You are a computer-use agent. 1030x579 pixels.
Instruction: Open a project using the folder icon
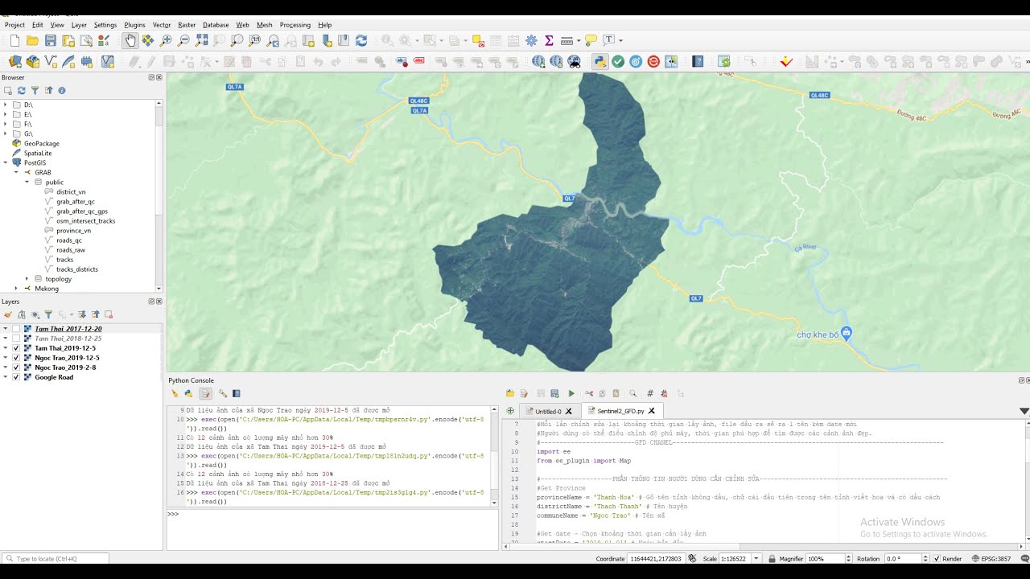[32, 40]
